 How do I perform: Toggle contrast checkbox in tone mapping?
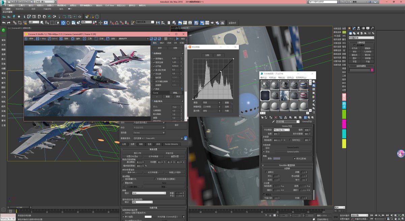(154, 74)
